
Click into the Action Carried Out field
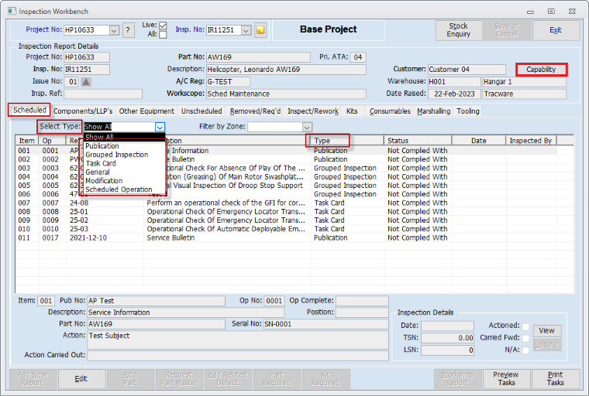coord(237,356)
